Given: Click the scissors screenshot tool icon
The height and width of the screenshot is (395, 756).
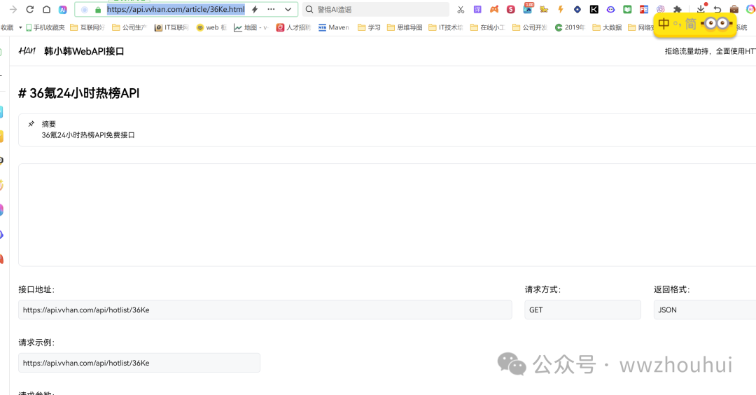Looking at the screenshot, I should (461, 10).
